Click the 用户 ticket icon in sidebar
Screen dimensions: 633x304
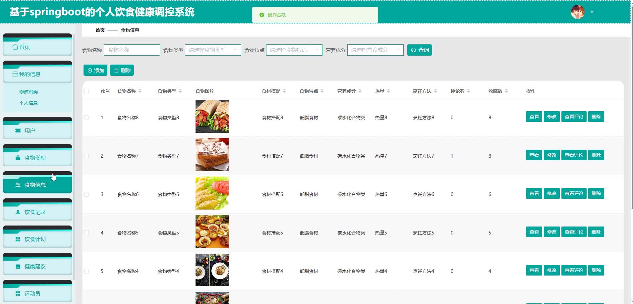pos(18,130)
